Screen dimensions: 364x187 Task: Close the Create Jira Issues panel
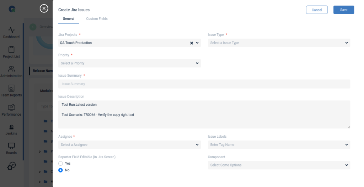tap(44, 9)
